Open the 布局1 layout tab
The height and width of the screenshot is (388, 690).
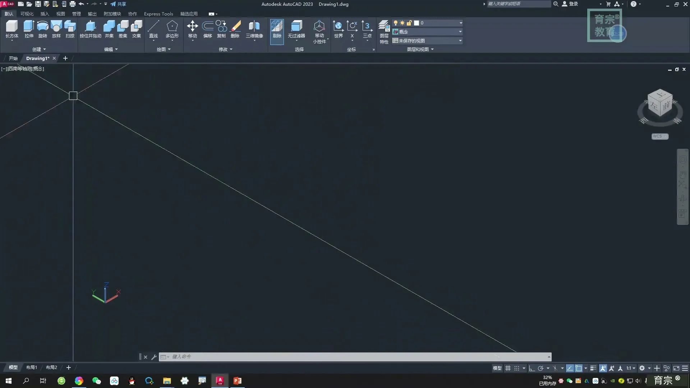coord(32,368)
